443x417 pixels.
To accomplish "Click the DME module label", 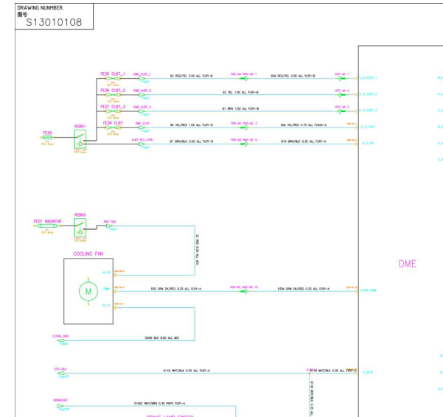I will pyautogui.click(x=407, y=264).
